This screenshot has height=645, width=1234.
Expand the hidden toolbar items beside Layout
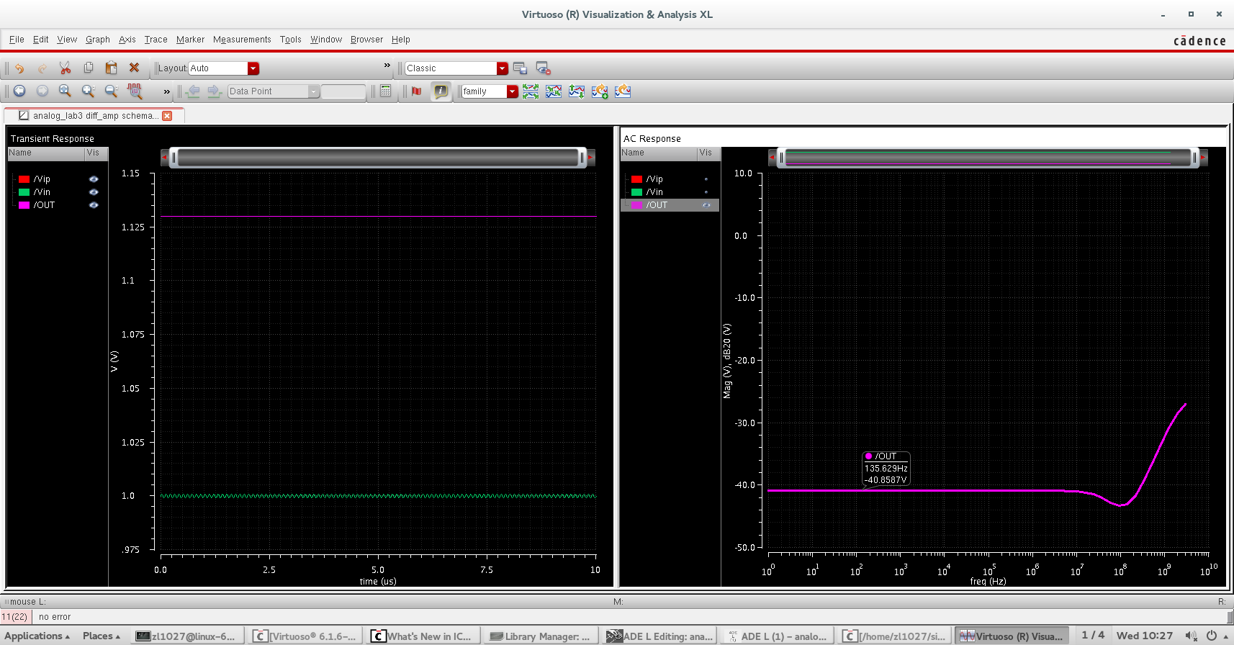[387, 66]
